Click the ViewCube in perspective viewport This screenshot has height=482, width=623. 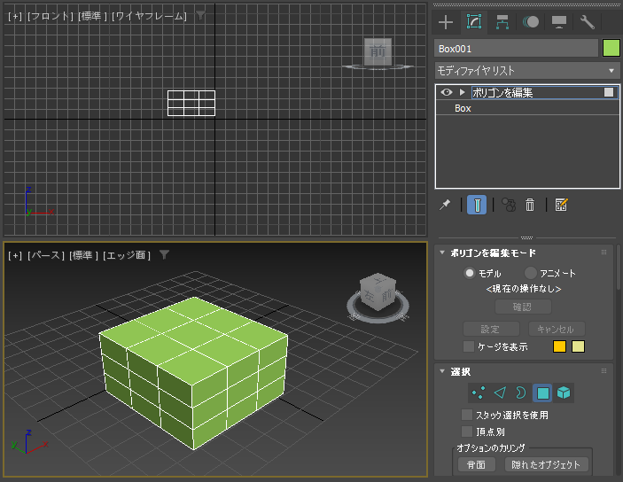coord(378,292)
